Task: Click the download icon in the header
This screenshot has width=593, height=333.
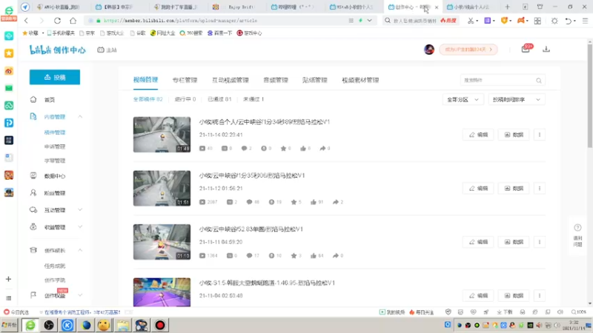Action: (546, 49)
